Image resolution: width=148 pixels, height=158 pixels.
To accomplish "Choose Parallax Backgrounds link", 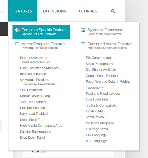I will coord(36,131).
